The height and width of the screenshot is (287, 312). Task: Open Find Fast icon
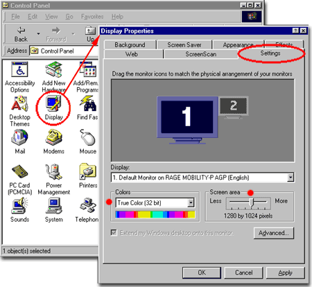pos(87,108)
